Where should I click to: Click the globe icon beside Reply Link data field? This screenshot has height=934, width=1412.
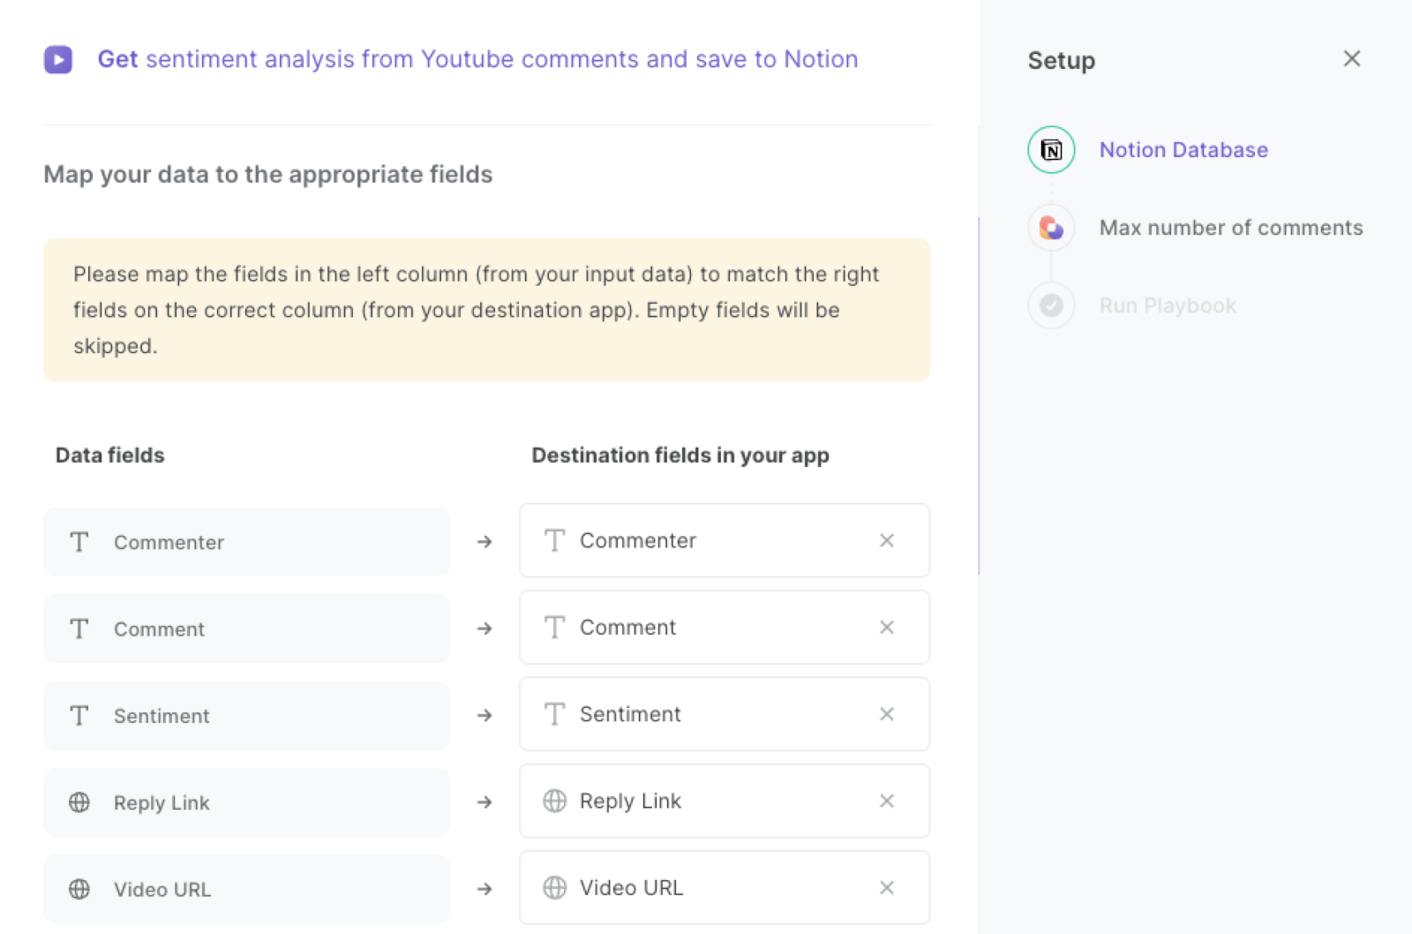click(80, 802)
